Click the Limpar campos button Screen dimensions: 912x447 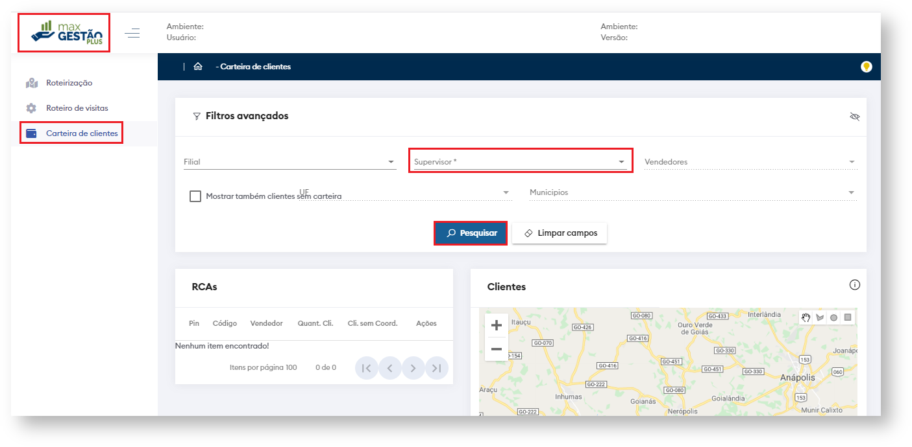(x=560, y=233)
